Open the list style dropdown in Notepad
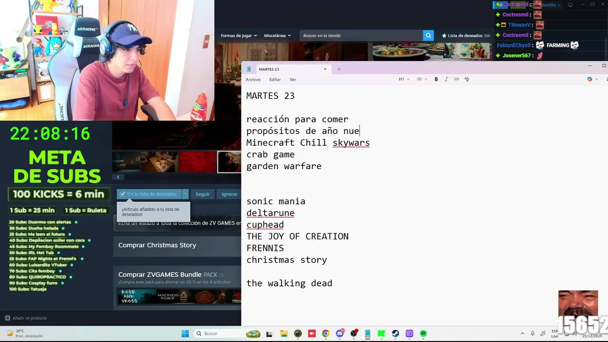The width and height of the screenshot is (608, 342). point(422,79)
